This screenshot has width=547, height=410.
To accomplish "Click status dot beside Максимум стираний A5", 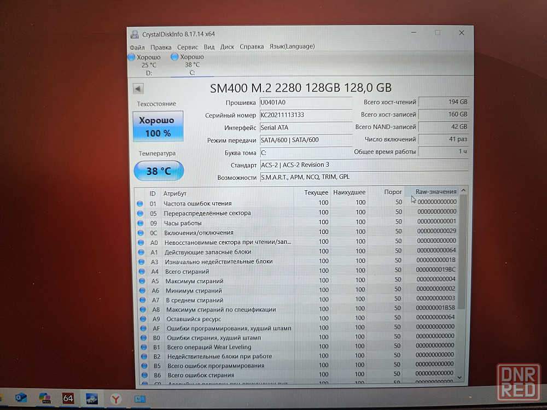I will 142,280.
